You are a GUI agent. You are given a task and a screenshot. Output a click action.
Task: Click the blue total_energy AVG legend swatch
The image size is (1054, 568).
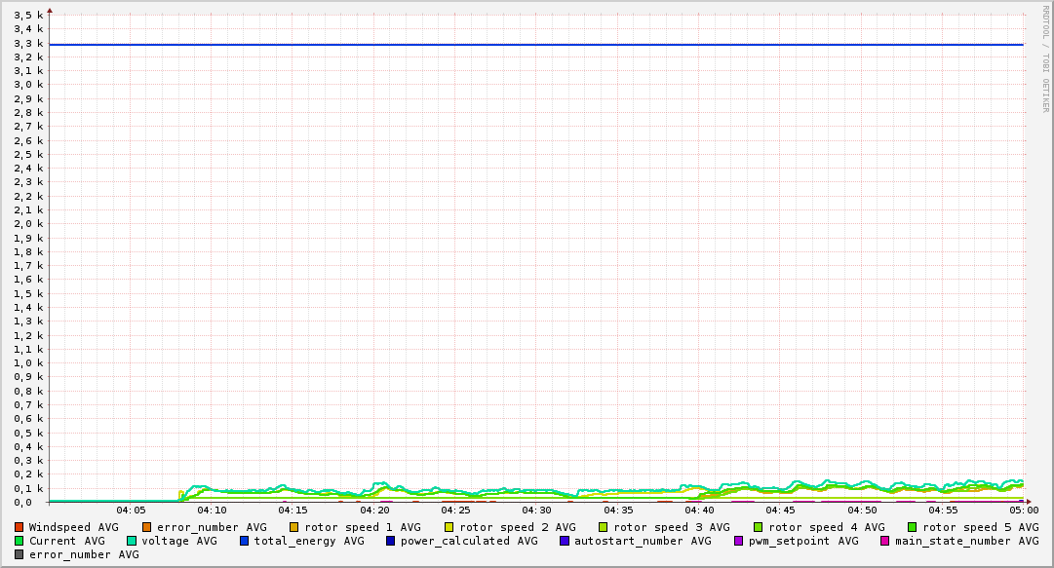[244, 541]
